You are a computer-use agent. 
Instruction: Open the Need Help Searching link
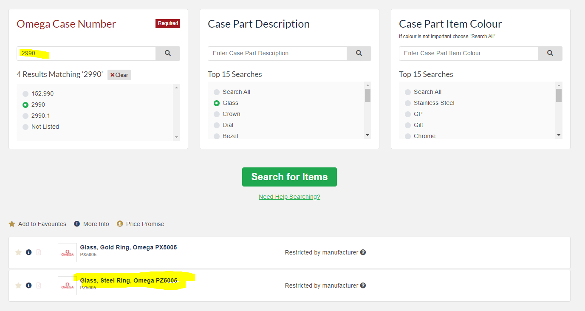point(289,197)
